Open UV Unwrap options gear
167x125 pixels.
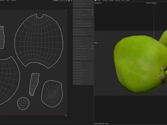(93, 12)
